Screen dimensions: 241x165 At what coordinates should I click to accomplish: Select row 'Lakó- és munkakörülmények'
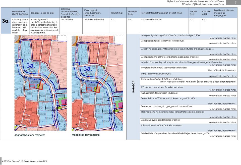(x=189, y=75)
